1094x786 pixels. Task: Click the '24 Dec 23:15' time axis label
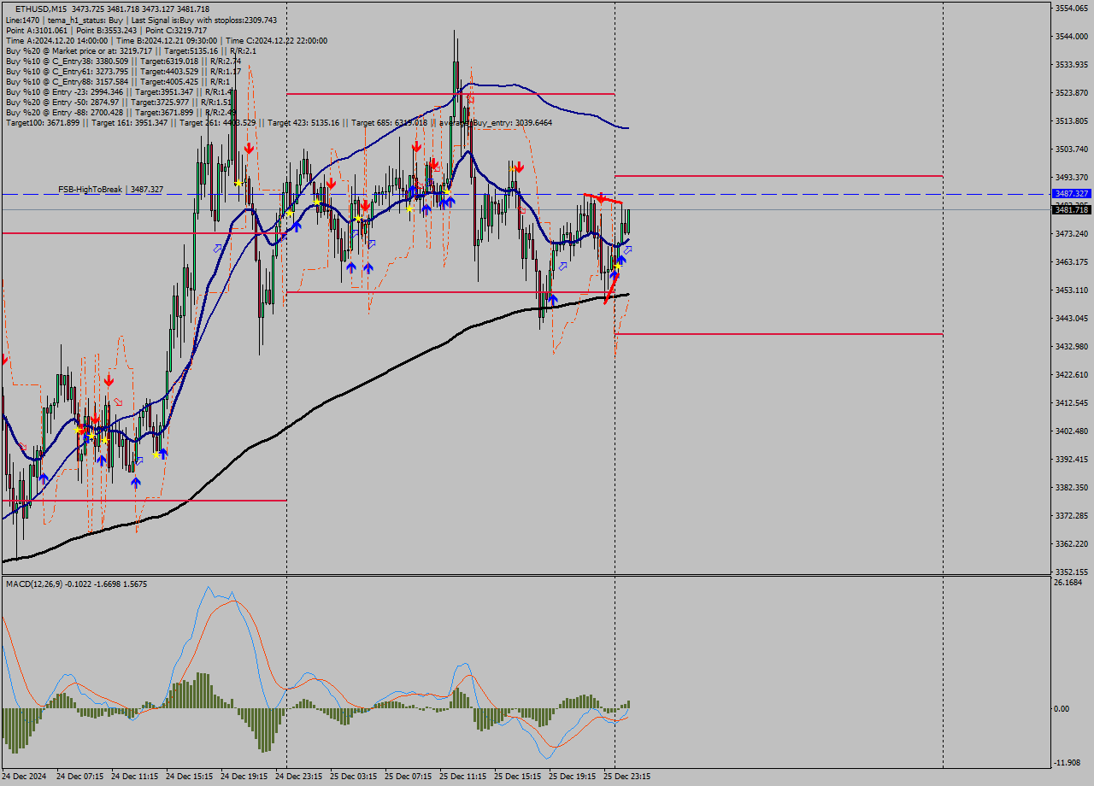click(x=299, y=777)
